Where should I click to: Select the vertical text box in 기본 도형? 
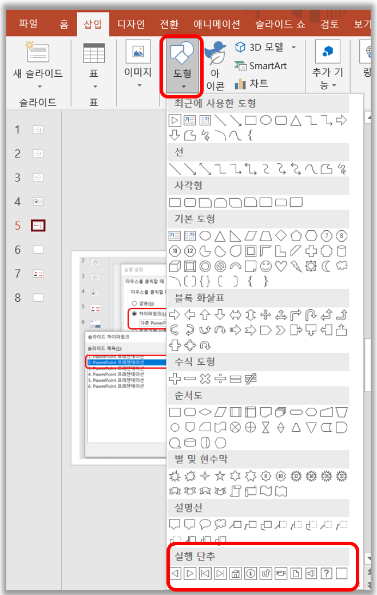[190, 235]
